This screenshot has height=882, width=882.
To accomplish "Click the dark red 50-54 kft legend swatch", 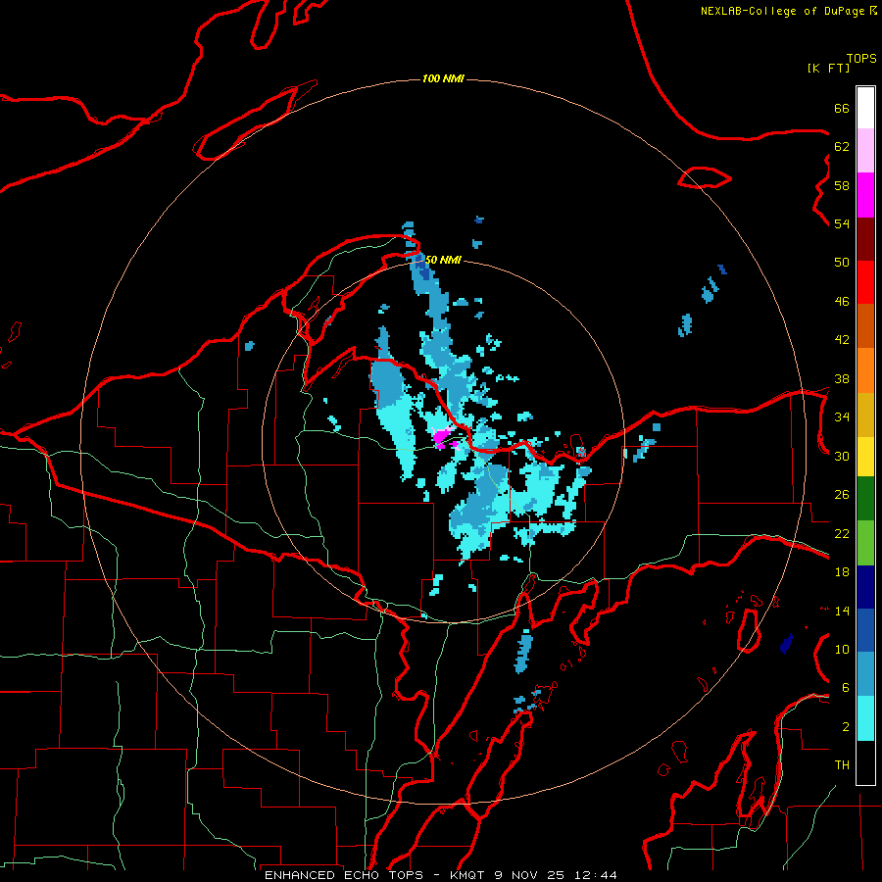I will [x=865, y=239].
